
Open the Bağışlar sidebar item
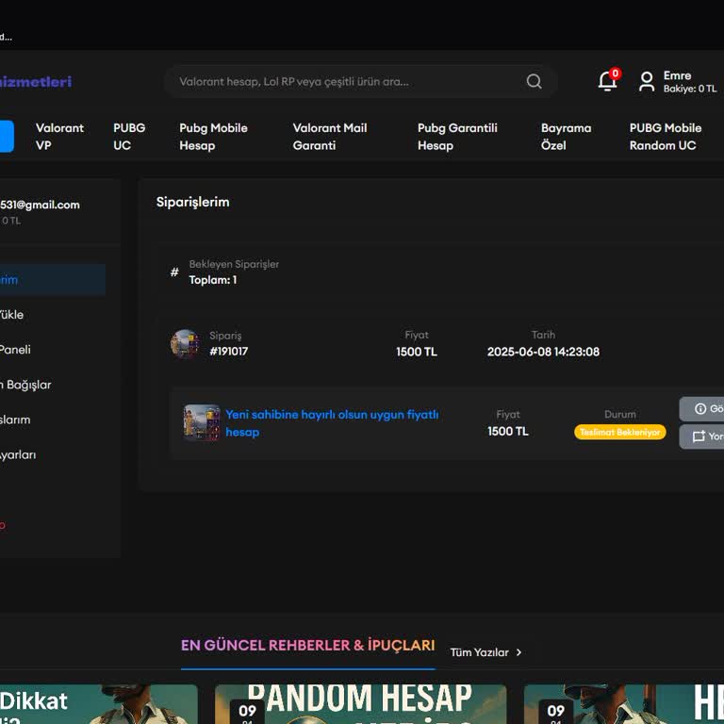point(25,385)
